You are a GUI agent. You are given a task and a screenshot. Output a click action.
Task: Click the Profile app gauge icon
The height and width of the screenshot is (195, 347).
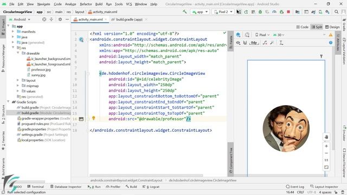click(274, 12)
